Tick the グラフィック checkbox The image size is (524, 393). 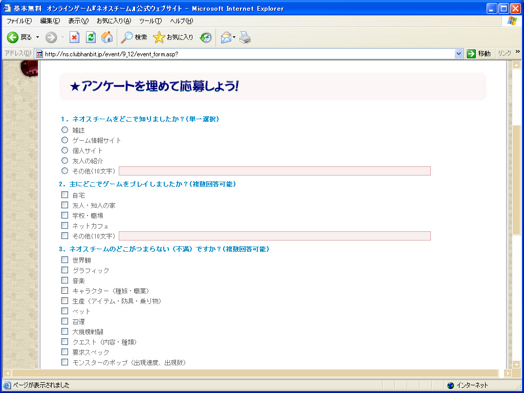(65, 270)
